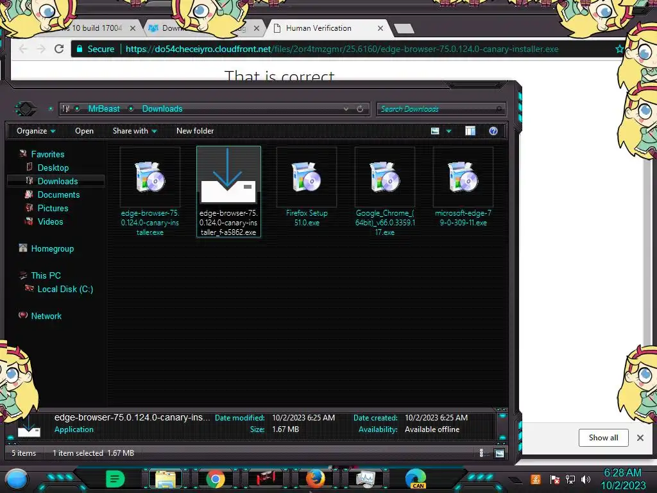The width and height of the screenshot is (657, 493).
Task: Click the Windows Start orb
Action: point(16,480)
